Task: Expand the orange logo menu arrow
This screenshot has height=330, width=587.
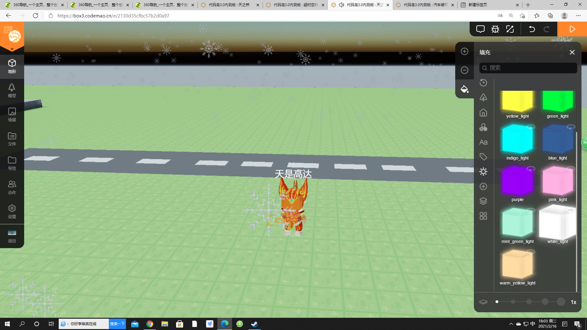Action: point(12,49)
